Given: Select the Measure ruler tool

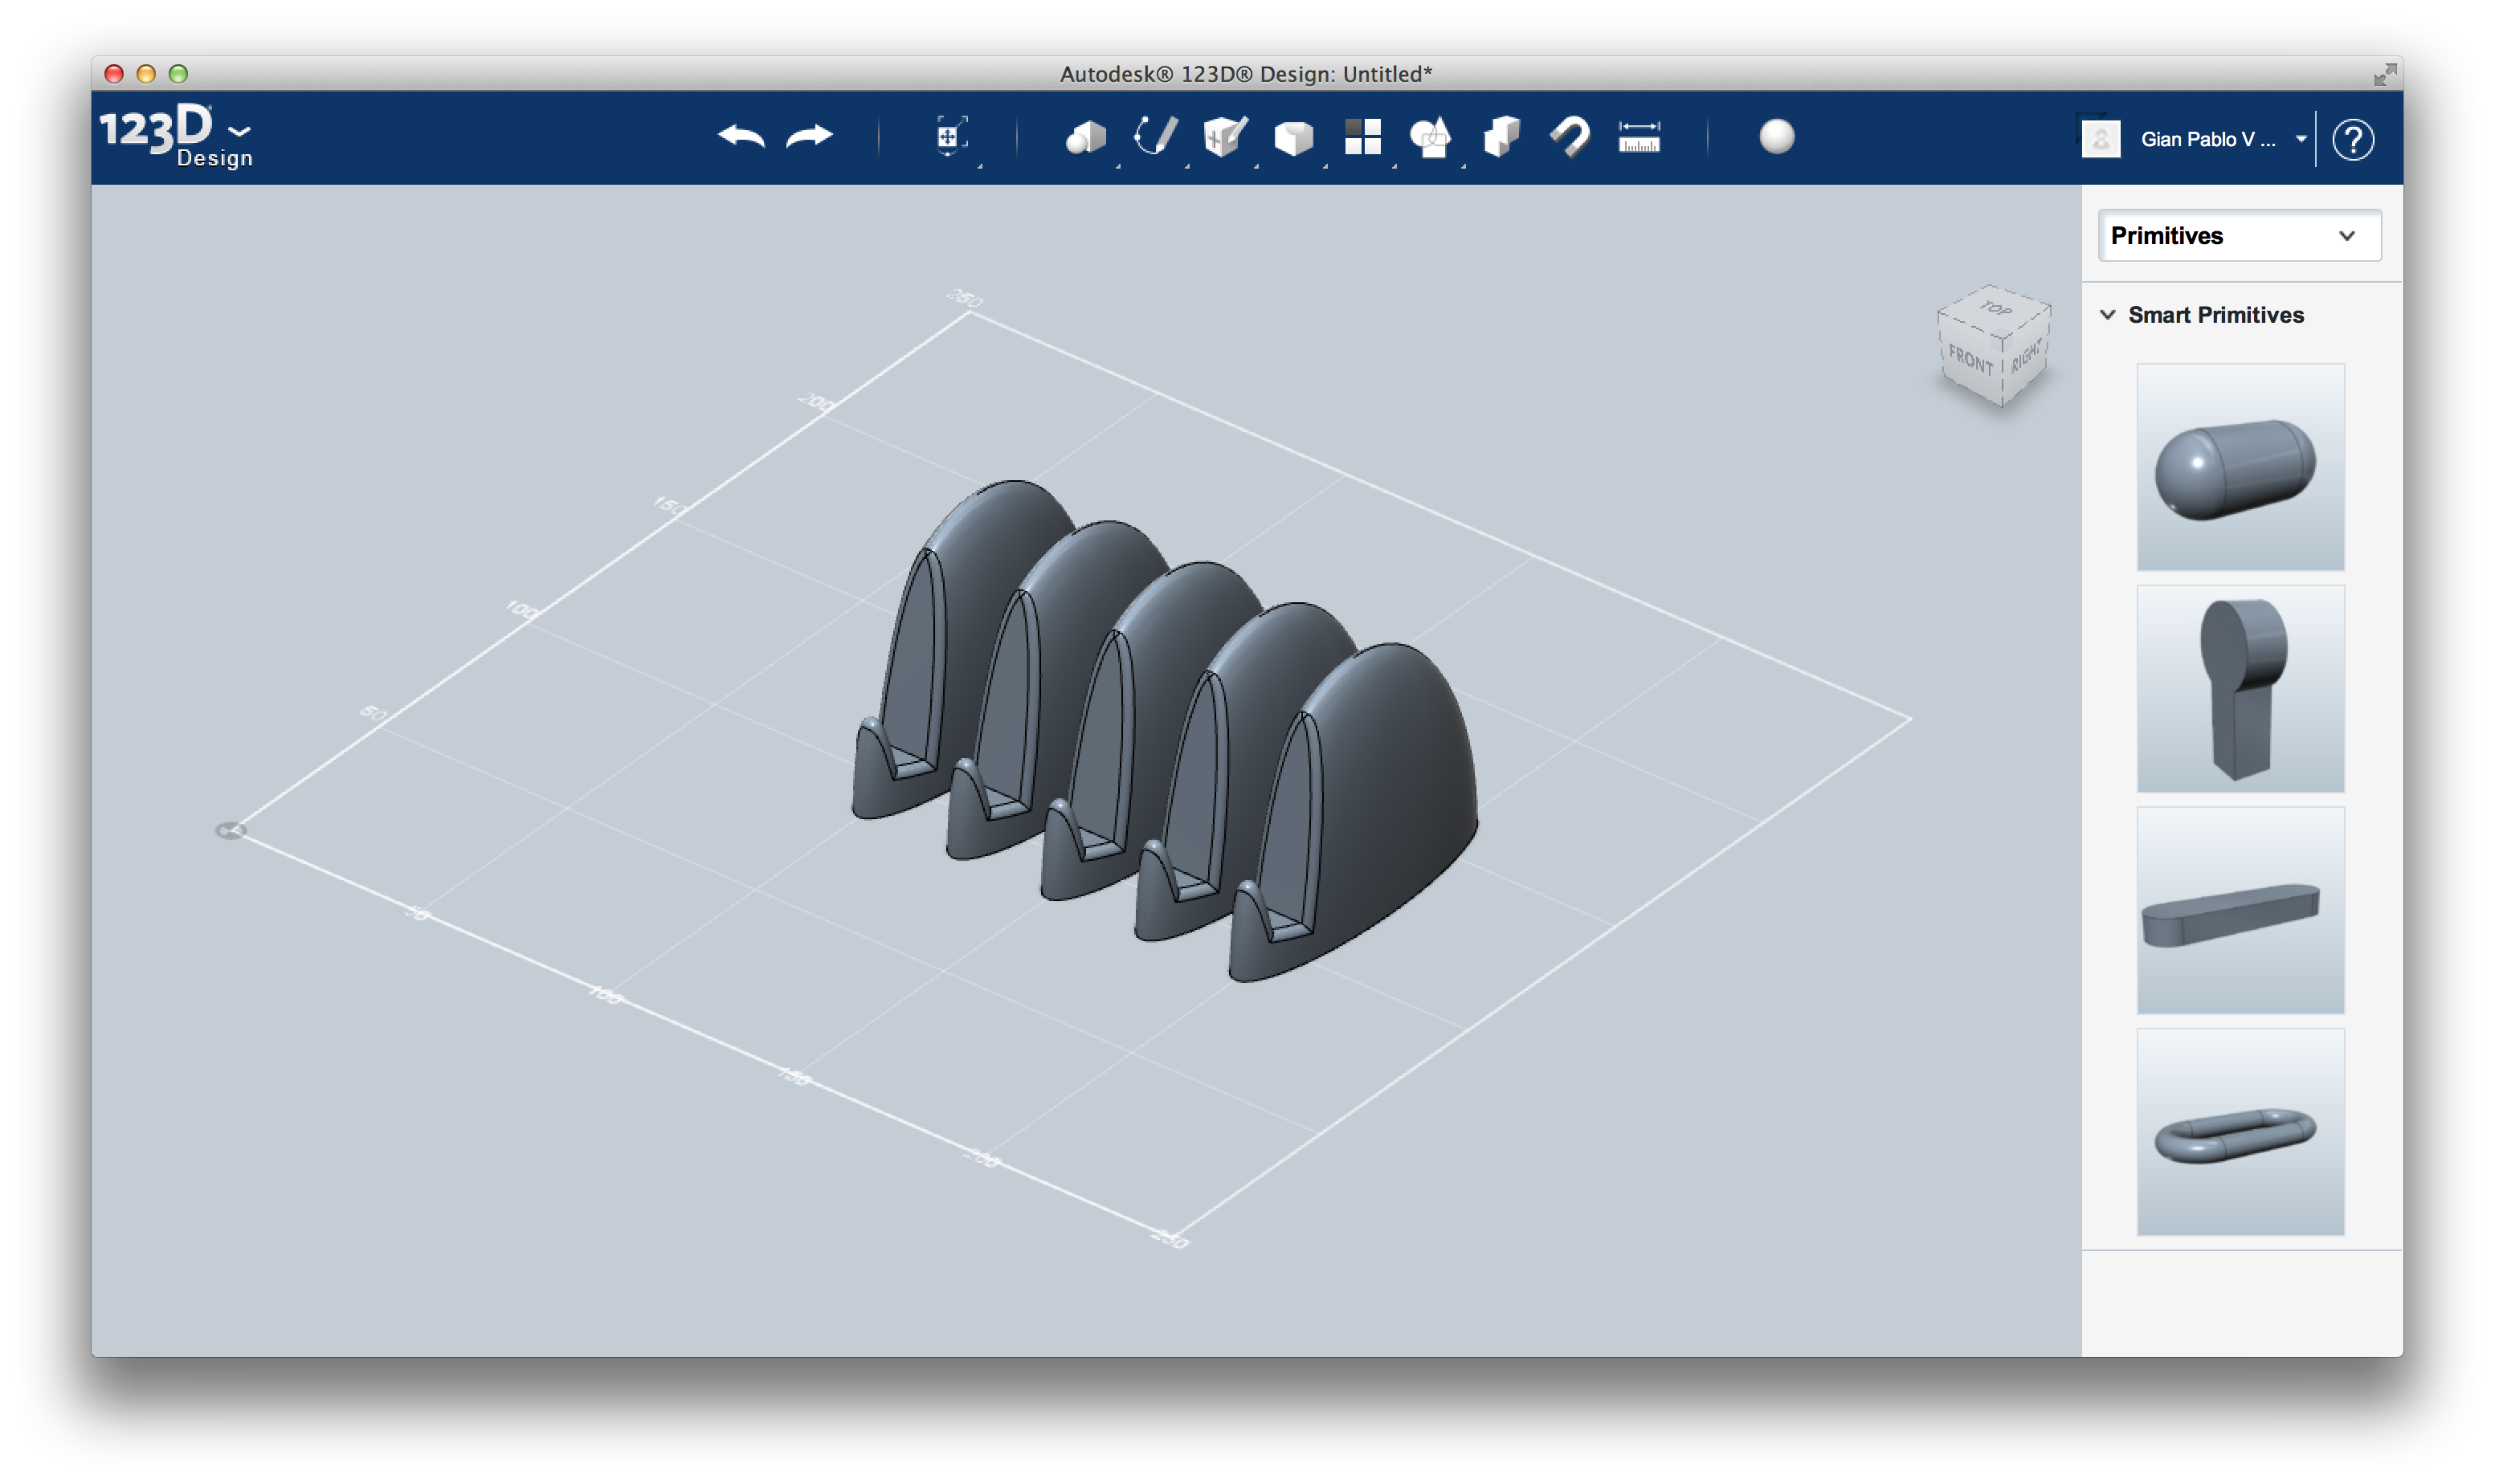Looking at the screenshot, I should click(1638, 137).
